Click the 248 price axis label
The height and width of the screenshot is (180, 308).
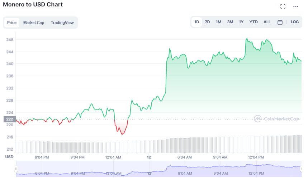pos(10,40)
